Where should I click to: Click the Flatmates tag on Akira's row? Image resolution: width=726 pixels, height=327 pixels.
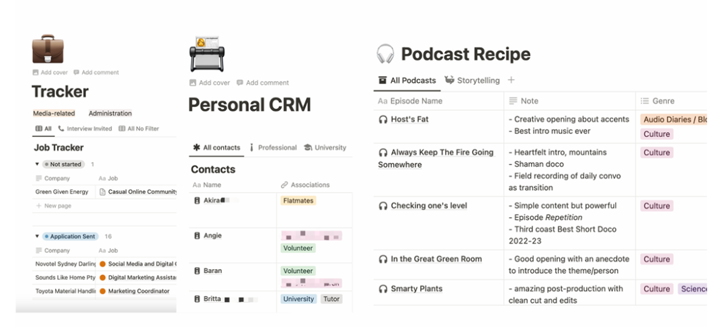298,201
